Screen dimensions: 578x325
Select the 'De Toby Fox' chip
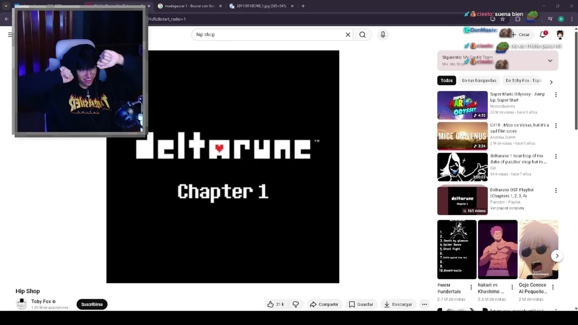coord(522,80)
